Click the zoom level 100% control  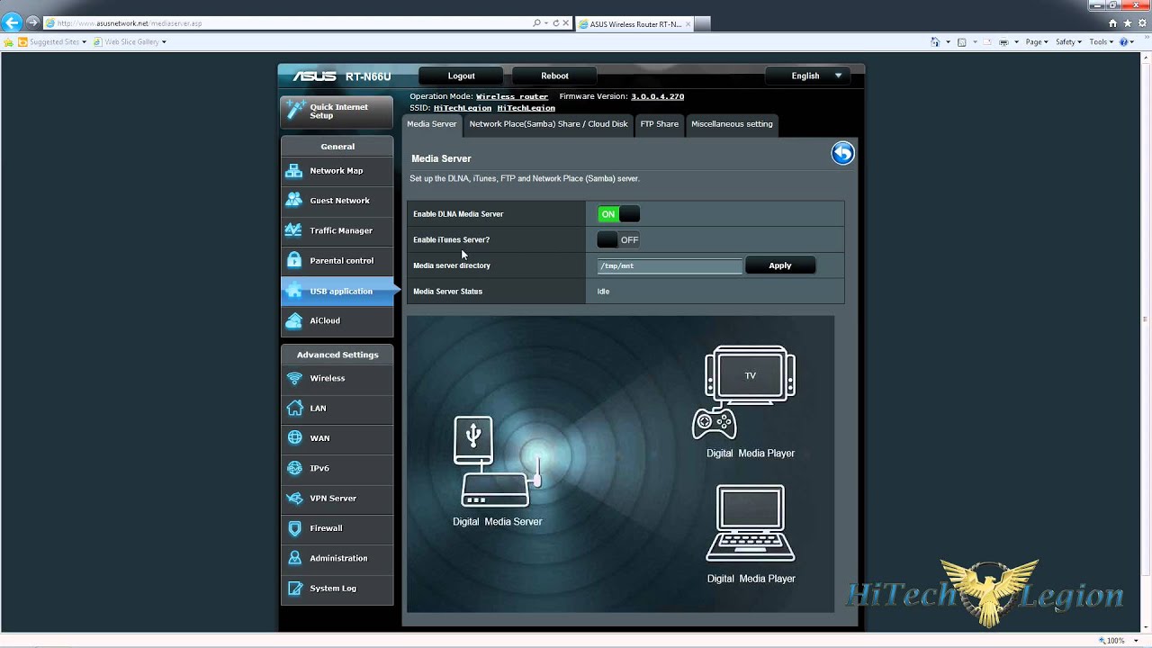pos(1116,641)
